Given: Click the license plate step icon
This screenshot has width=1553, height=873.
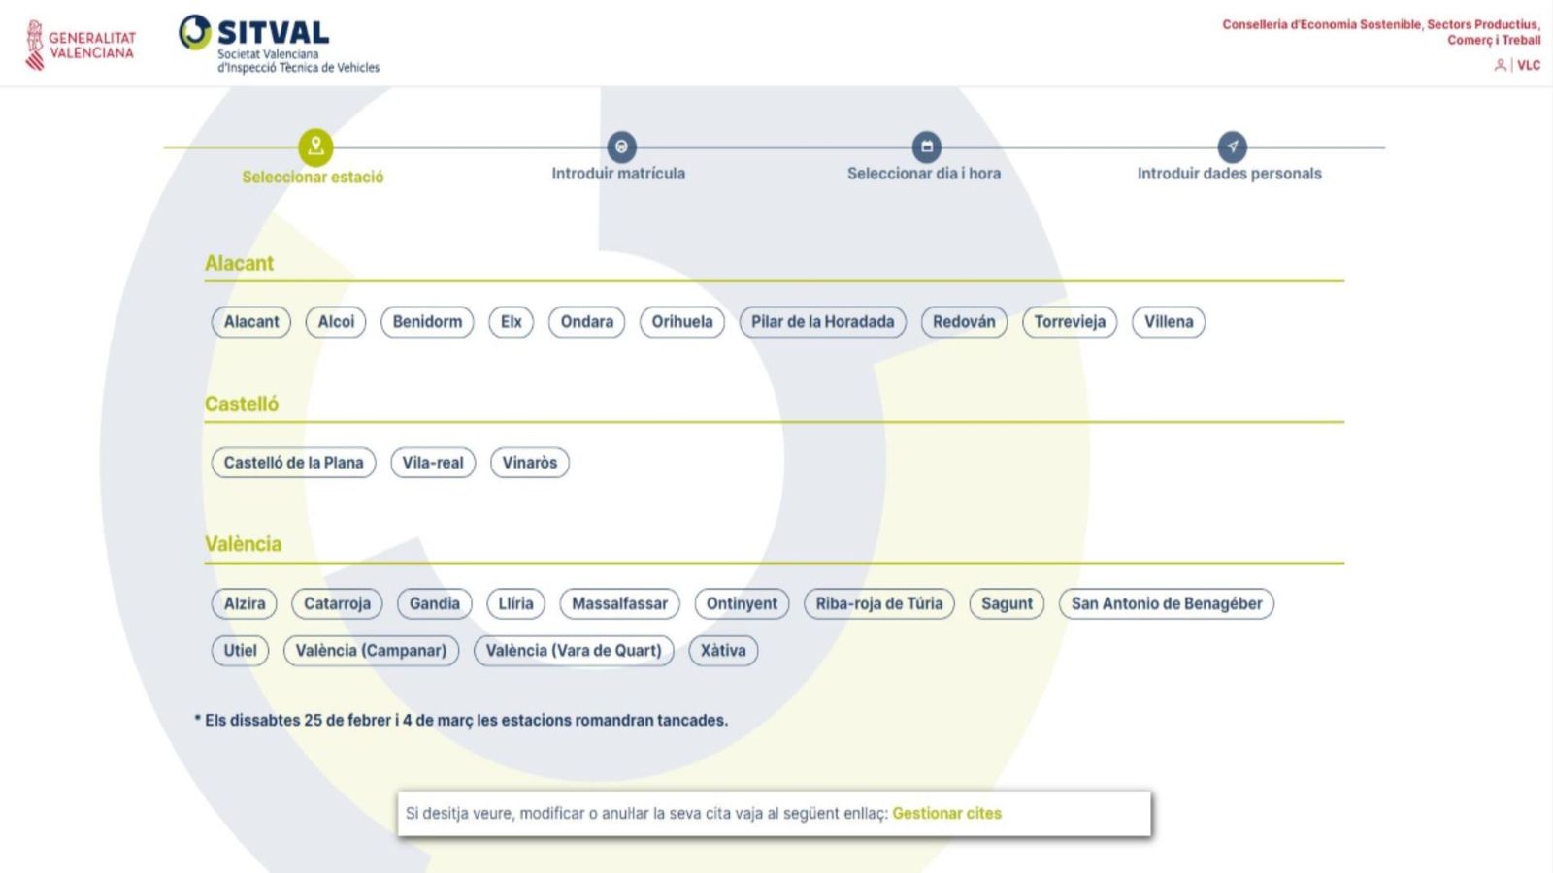Looking at the screenshot, I should (621, 147).
